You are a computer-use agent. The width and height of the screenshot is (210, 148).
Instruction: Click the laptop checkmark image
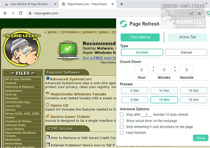[x=68, y=51]
